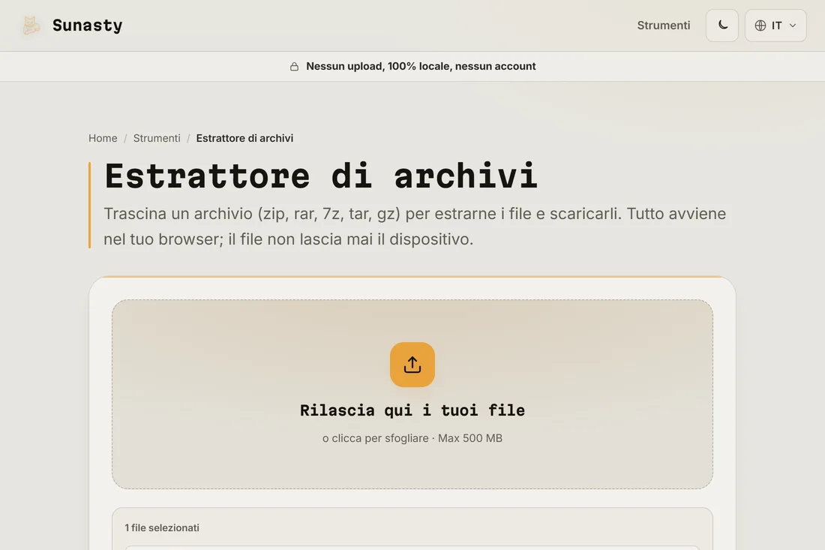Viewport: 825px width, 550px height.
Task: Click the 'Trascina un archivio' description paragraph
Action: [x=415, y=227]
